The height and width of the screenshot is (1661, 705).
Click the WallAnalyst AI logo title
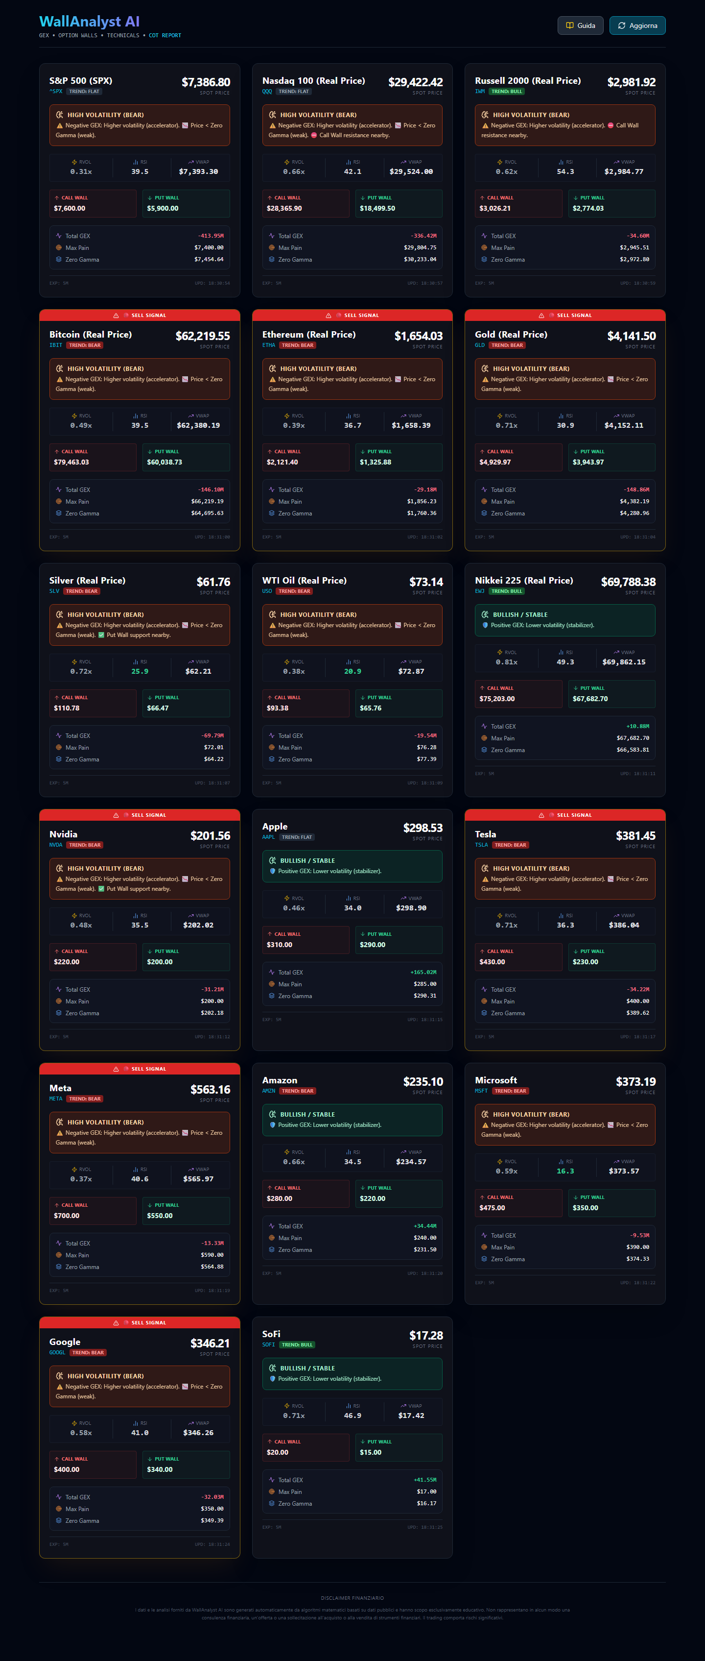click(x=89, y=22)
